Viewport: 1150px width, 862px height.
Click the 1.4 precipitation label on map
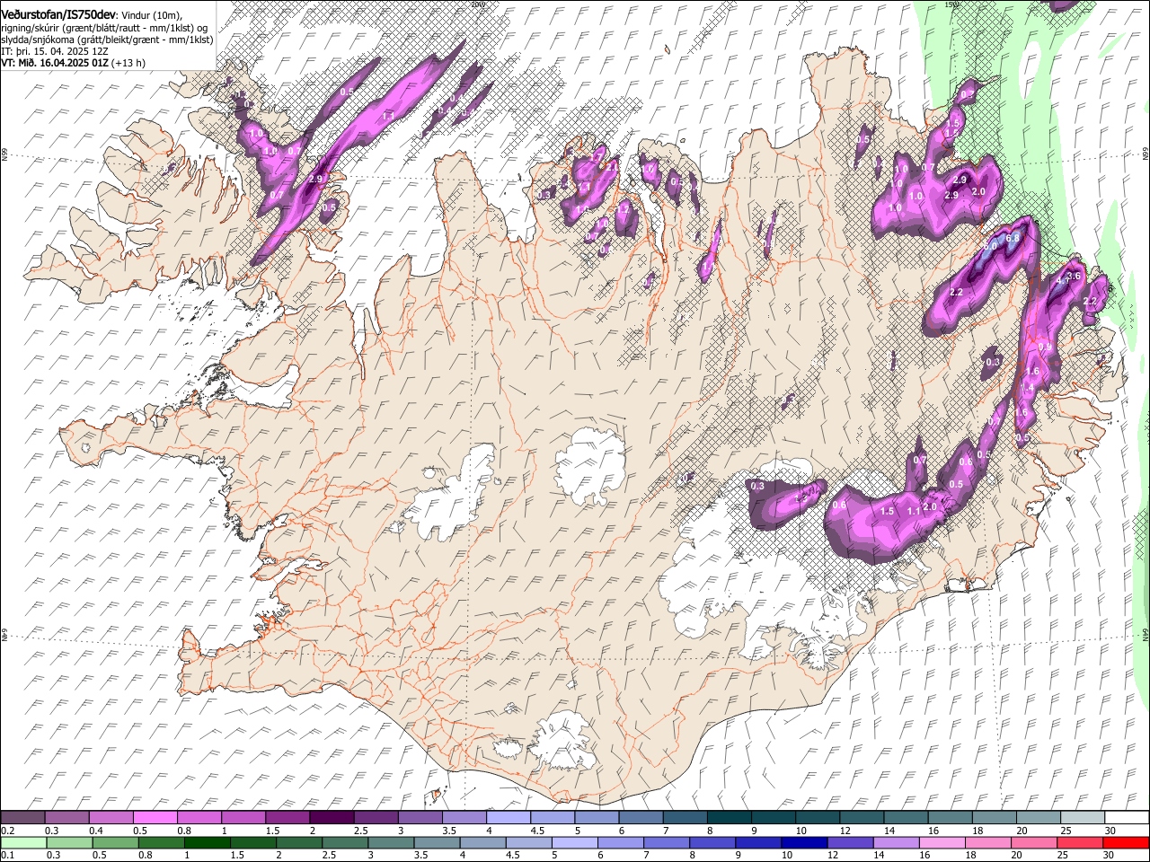pyautogui.click(x=1028, y=387)
